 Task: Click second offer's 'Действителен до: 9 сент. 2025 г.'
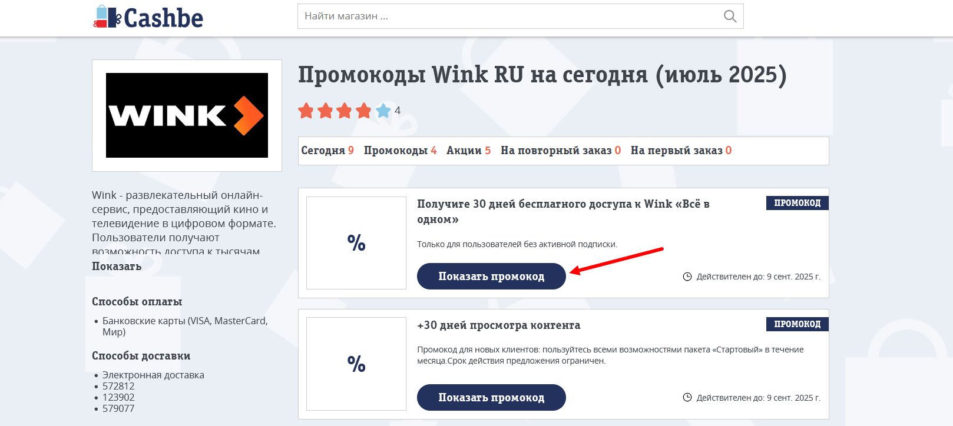(x=759, y=398)
